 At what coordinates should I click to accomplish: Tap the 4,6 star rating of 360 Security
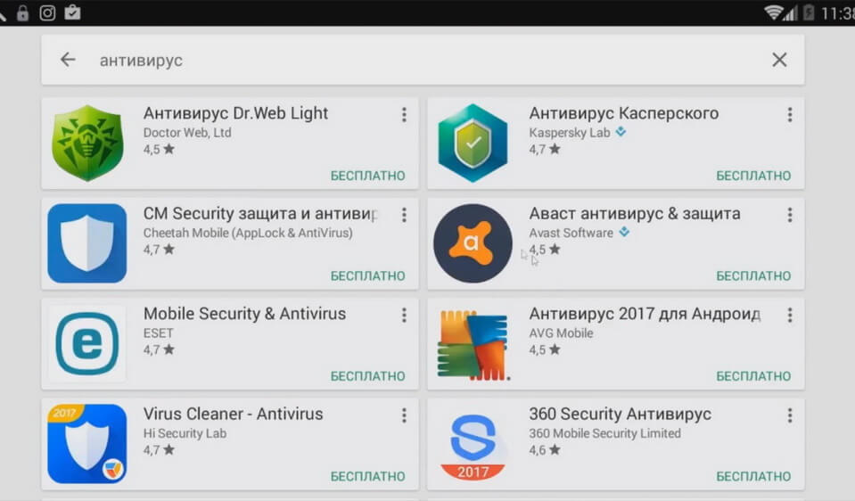pyautogui.click(x=545, y=450)
